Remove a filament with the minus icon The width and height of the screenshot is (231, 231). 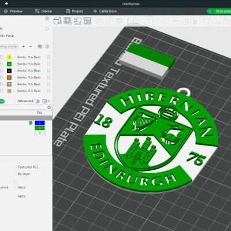click(x=31, y=47)
